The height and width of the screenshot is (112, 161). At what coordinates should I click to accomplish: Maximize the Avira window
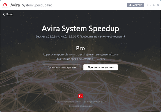tap(154, 5)
